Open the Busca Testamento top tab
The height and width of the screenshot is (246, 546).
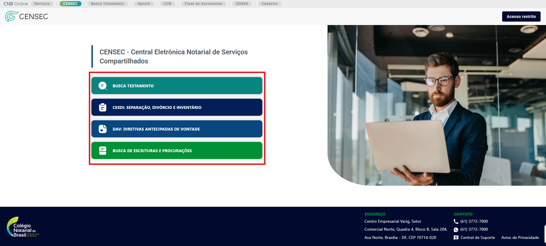point(107,4)
